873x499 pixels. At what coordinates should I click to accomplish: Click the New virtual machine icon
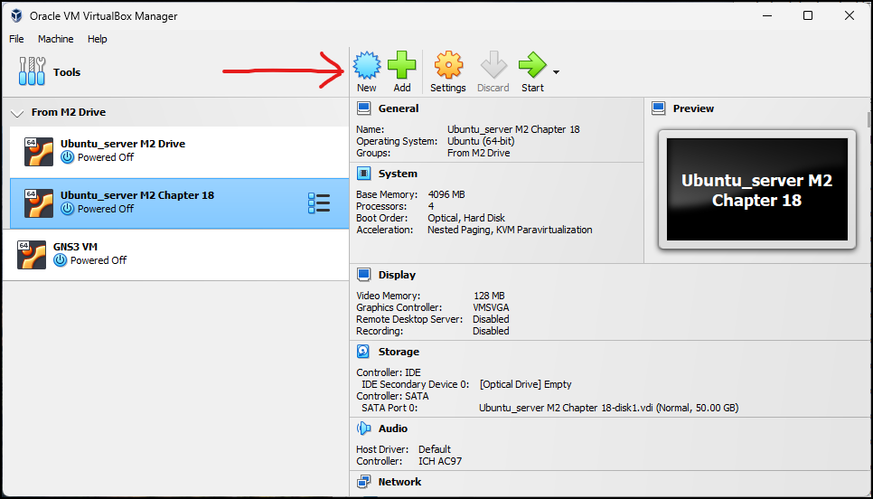click(366, 64)
